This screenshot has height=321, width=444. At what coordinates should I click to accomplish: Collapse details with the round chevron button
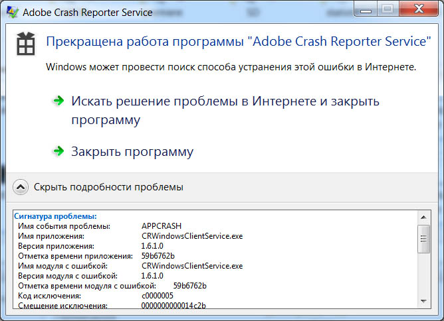(x=21, y=187)
